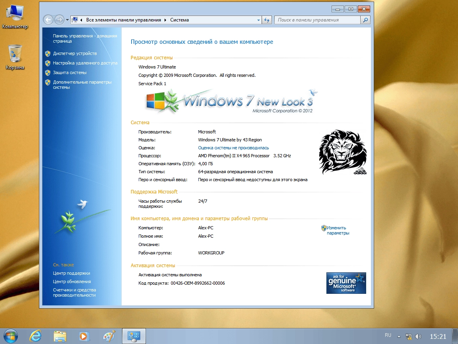458x344 pixels.
Task: Expand the chevron before Система breadcrumb
Action: [165, 20]
